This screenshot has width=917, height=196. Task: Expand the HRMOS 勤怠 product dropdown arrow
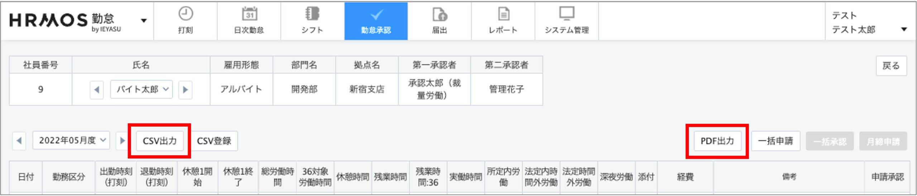coord(144,20)
